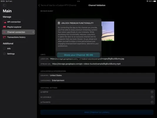Toggle the sidebar panel icon

4,5
